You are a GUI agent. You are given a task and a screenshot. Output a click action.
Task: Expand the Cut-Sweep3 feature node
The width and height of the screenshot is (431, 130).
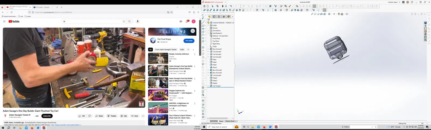click(x=208, y=86)
